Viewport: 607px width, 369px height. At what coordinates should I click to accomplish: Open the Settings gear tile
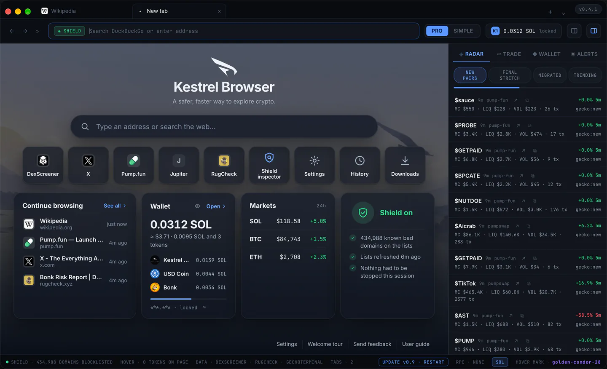pyautogui.click(x=314, y=165)
